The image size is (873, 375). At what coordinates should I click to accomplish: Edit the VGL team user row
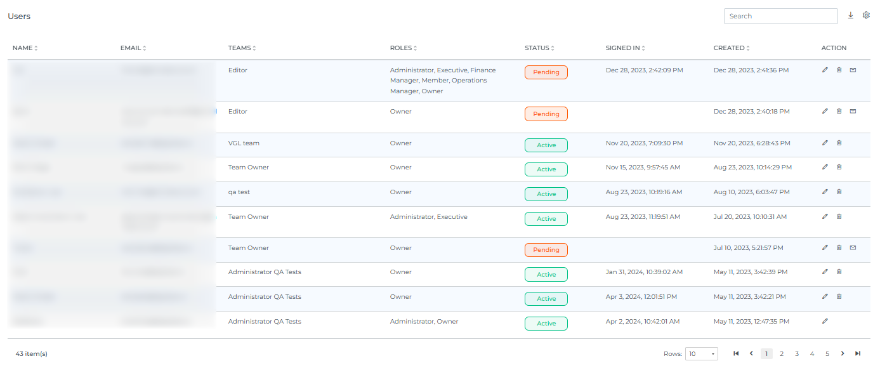(825, 143)
